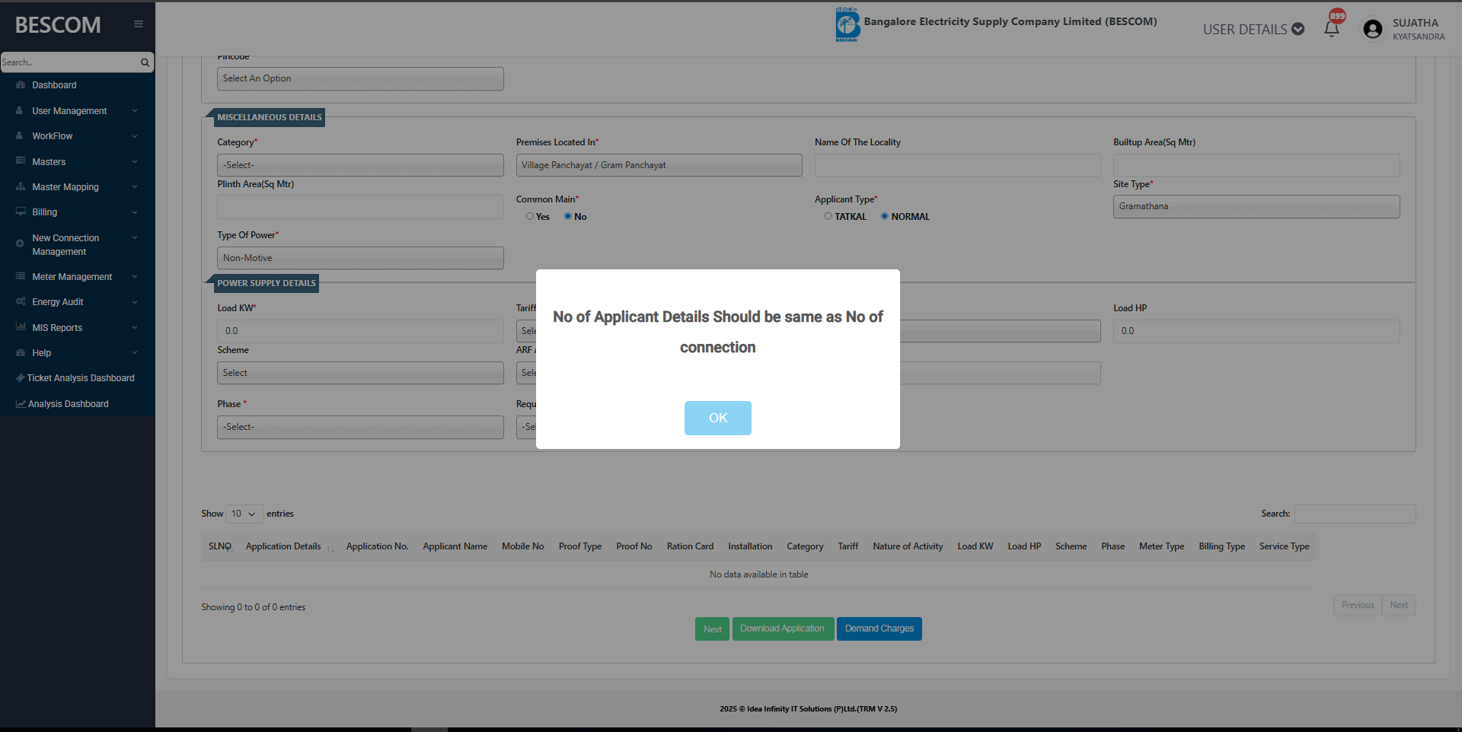Expand Energy Audit chevron arrow
This screenshot has height=732, width=1462.
[135, 302]
